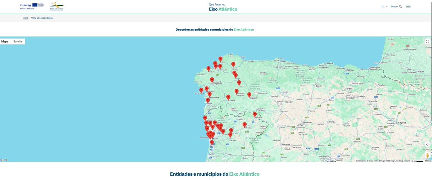Select the Street View pegman icon
This screenshot has width=432, height=180.
427,155
